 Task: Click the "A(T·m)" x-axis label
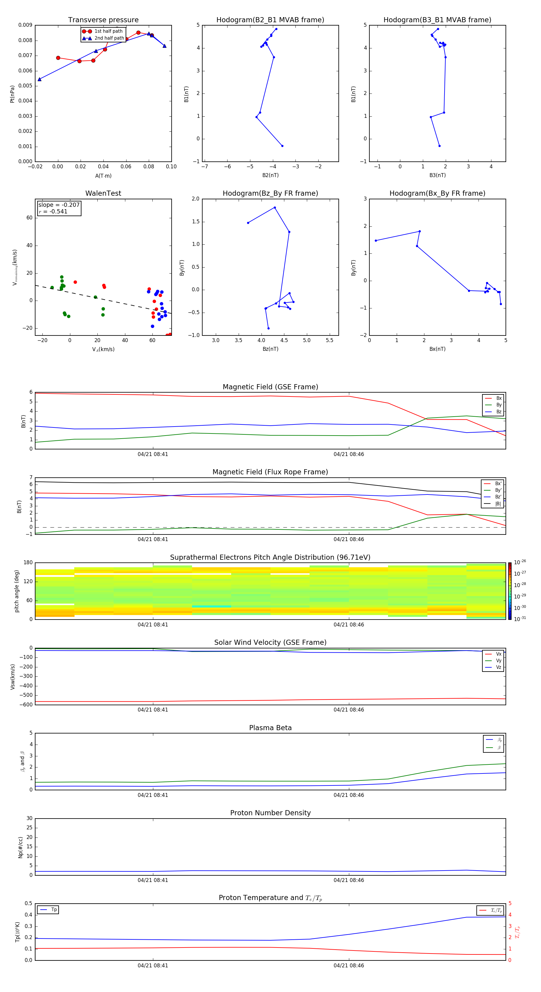click(103, 176)
